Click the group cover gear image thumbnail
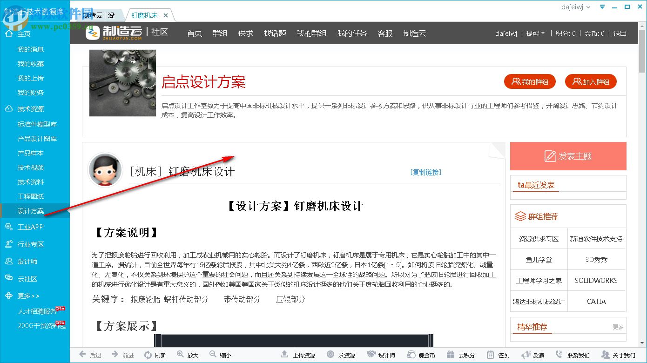This screenshot has width=647, height=363. tap(122, 83)
